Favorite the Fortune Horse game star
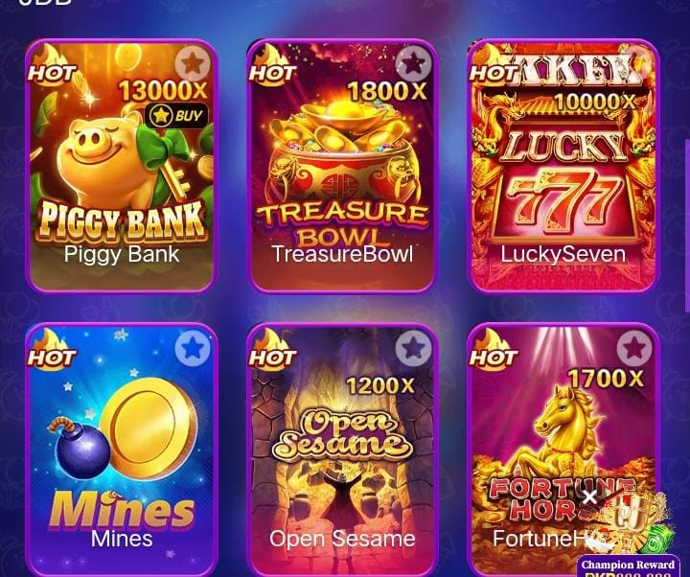The width and height of the screenshot is (690, 577). click(x=634, y=348)
